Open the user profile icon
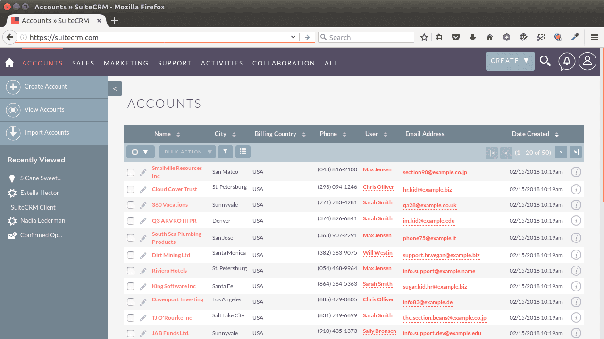 coord(587,61)
